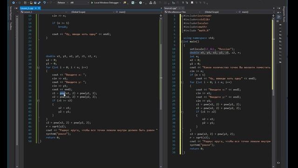
Task: Click the Save file floppy icon
Action: [x=35, y=3]
